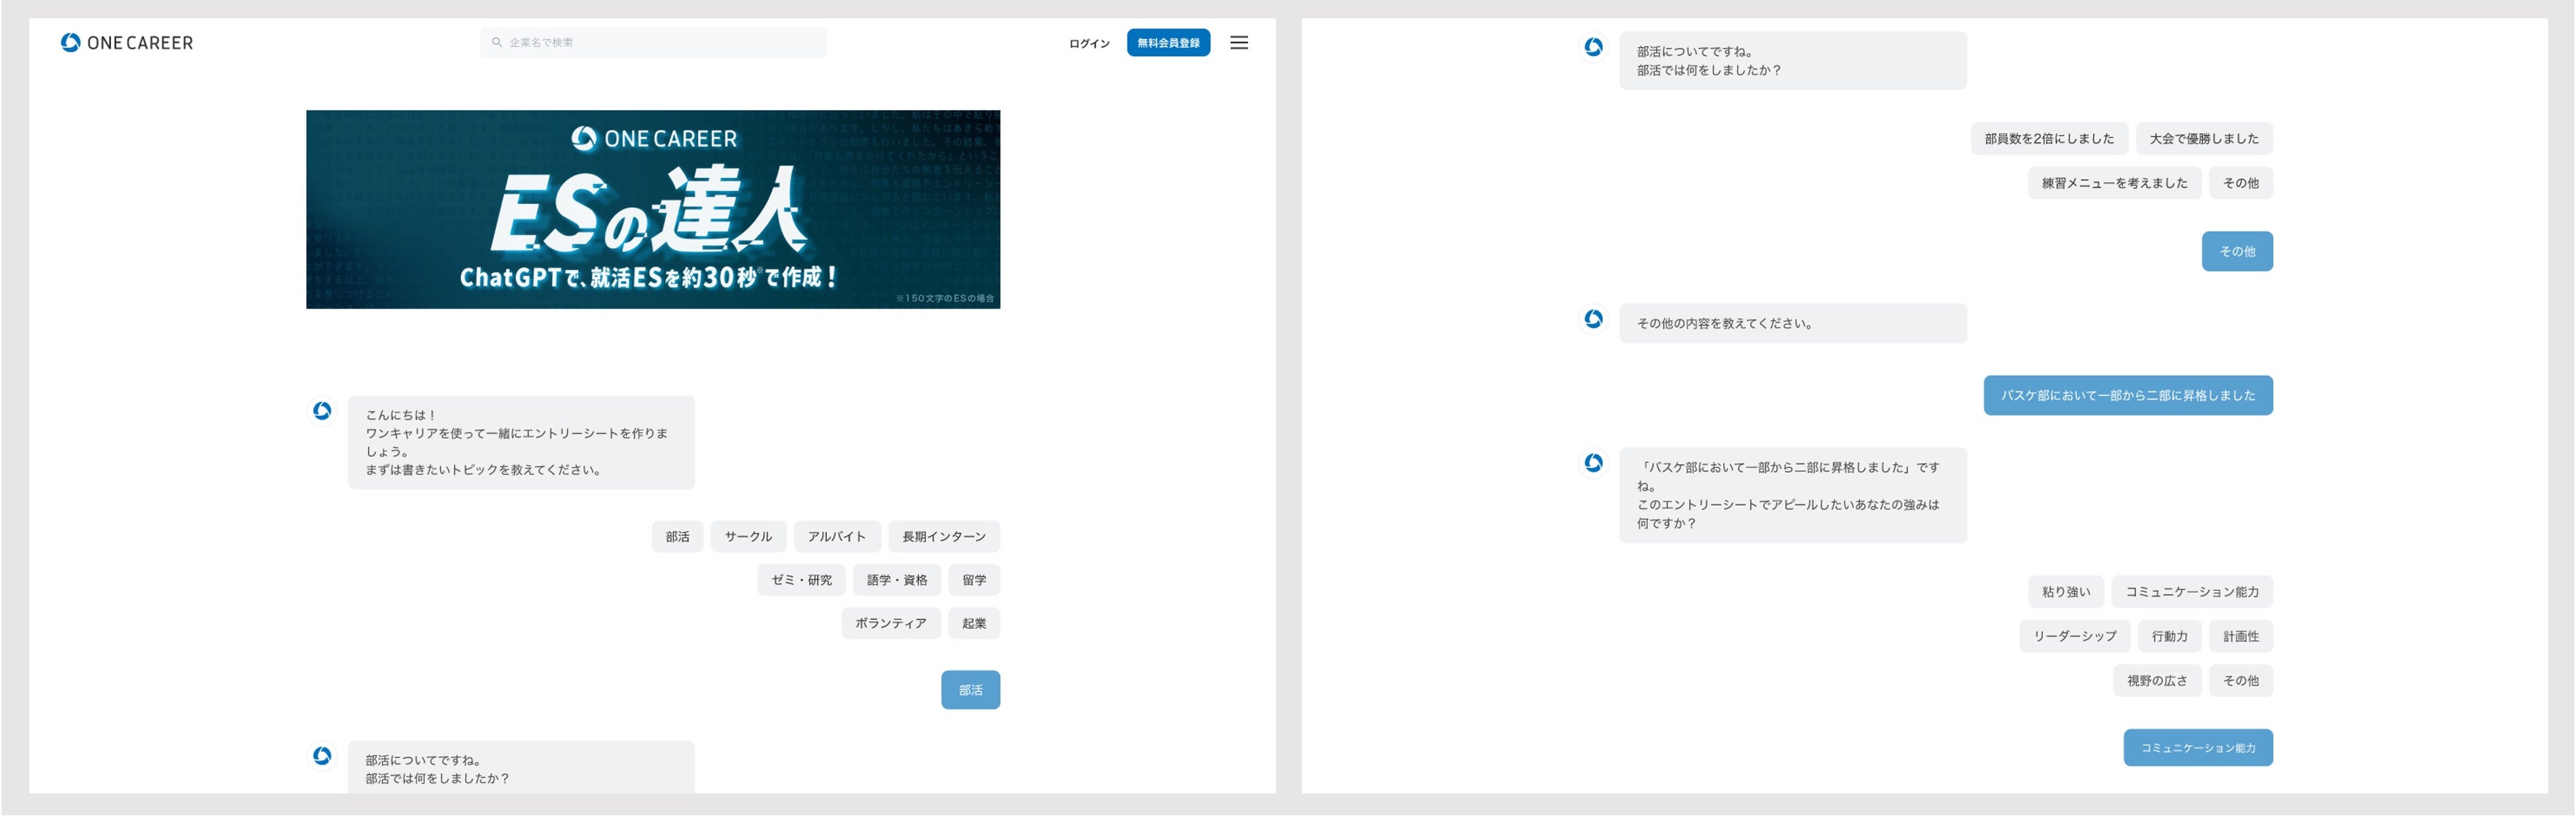Pick 練習メニューを考えました option
2576x816 pixels.
click(x=2113, y=183)
